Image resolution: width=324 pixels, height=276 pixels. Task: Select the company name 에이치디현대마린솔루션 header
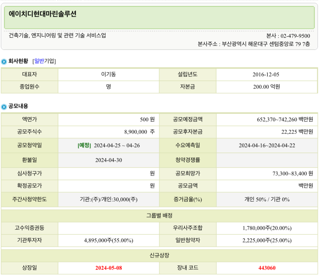(x=43, y=14)
